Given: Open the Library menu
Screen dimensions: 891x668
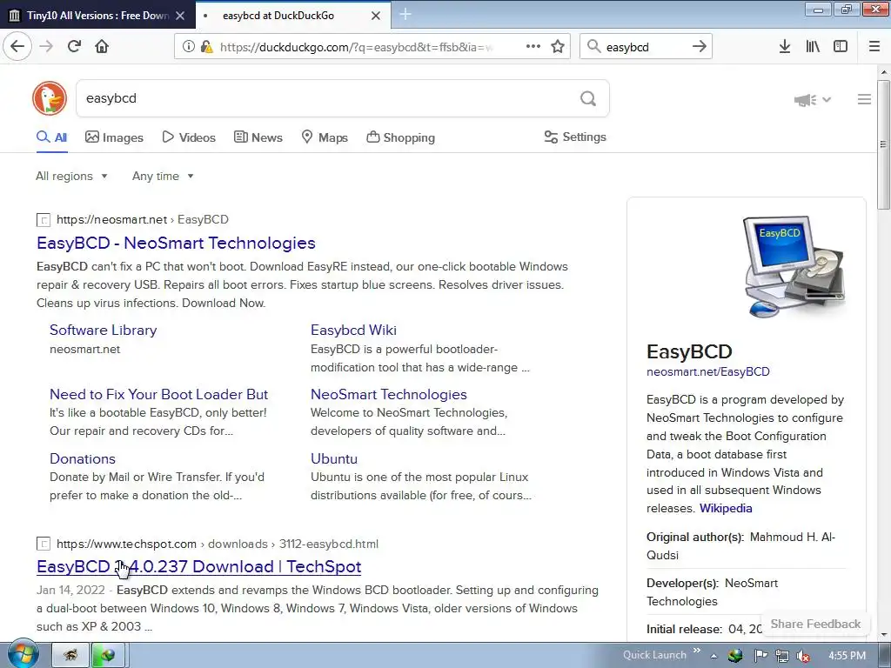Looking at the screenshot, I should point(813,46).
